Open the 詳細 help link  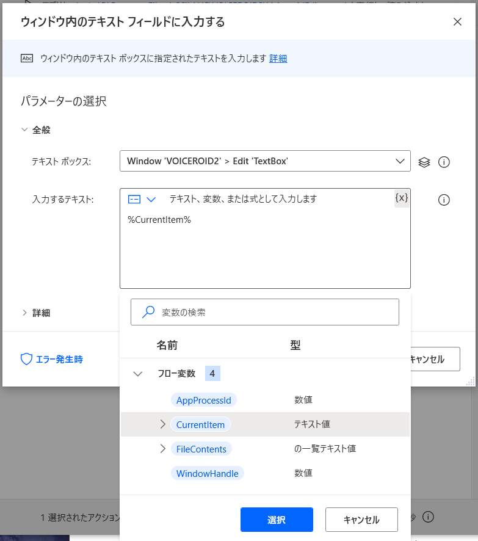278,58
